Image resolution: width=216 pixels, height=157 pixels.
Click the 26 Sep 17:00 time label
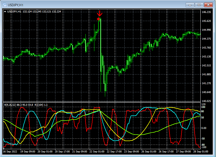coord(166,152)
